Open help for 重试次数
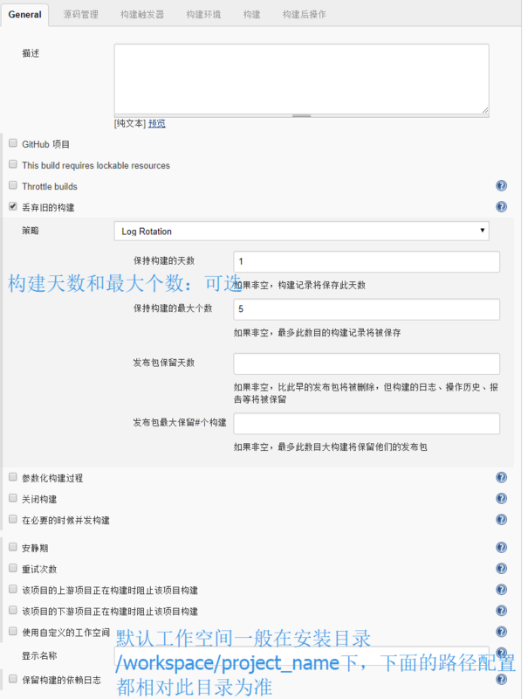 click(501, 569)
